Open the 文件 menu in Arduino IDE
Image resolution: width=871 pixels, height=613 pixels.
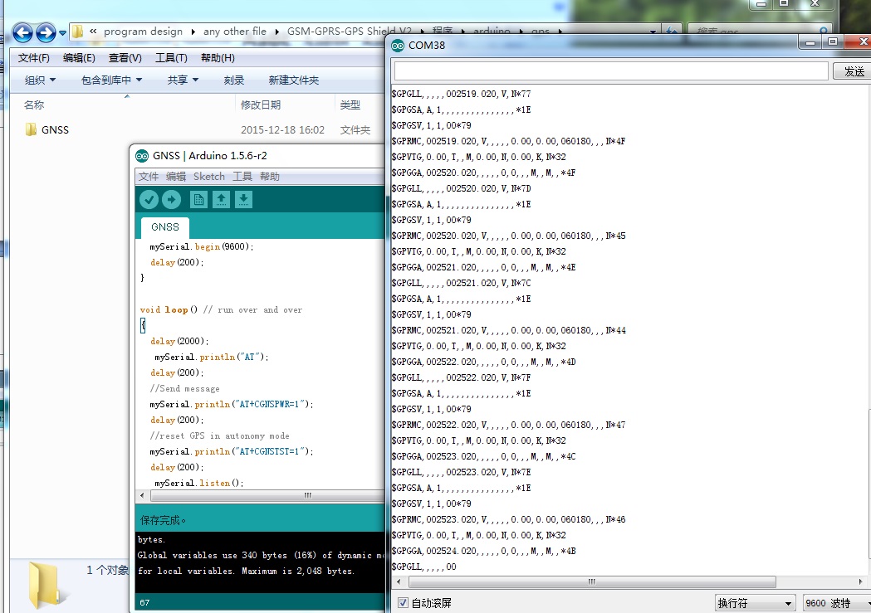149,177
